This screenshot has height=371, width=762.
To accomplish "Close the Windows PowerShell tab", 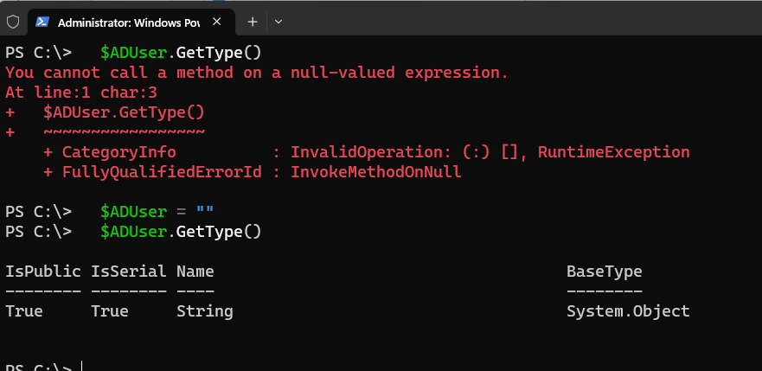I will 217,22.
